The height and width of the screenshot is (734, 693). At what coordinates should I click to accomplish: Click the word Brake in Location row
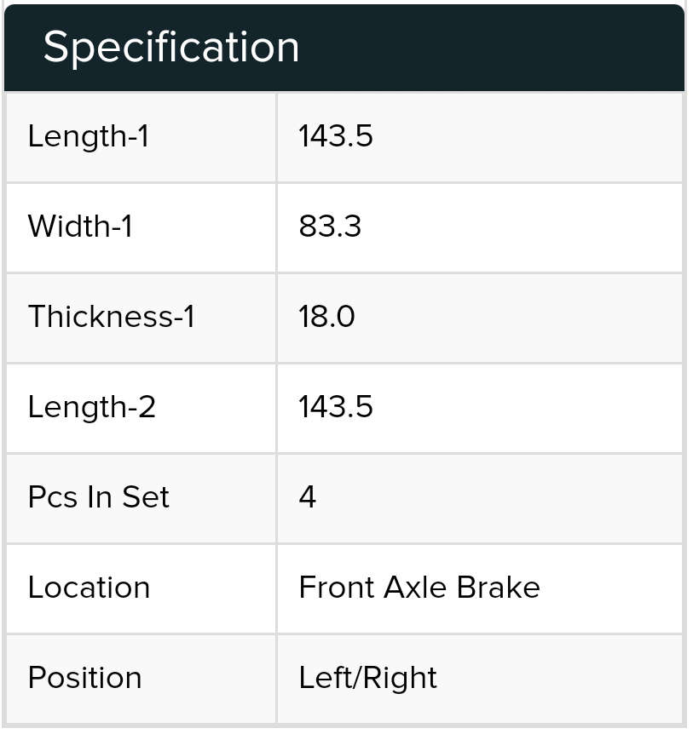[x=499, y=588]
